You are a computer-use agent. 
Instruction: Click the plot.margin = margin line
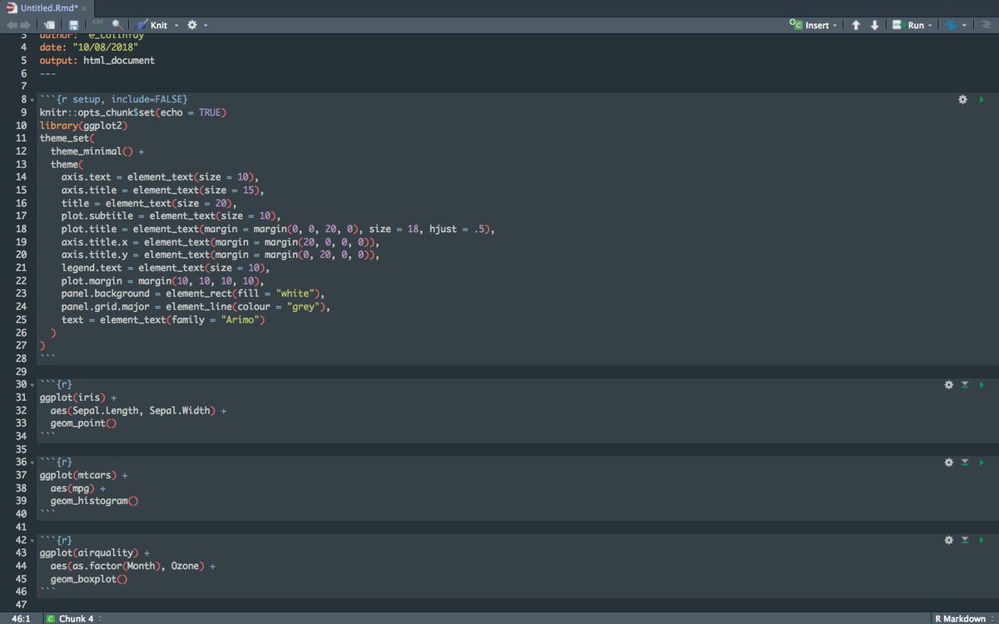(x=163, y=281)
